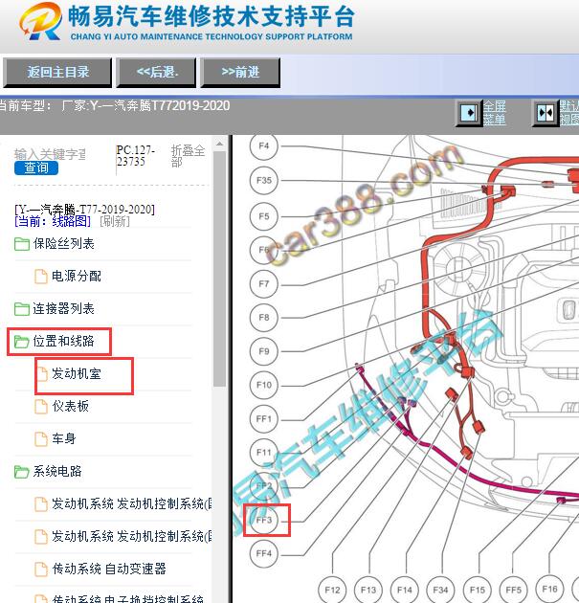Click the 当前：线路图 link
This screenshot has height=603, width=579.
tap(53, 221)
